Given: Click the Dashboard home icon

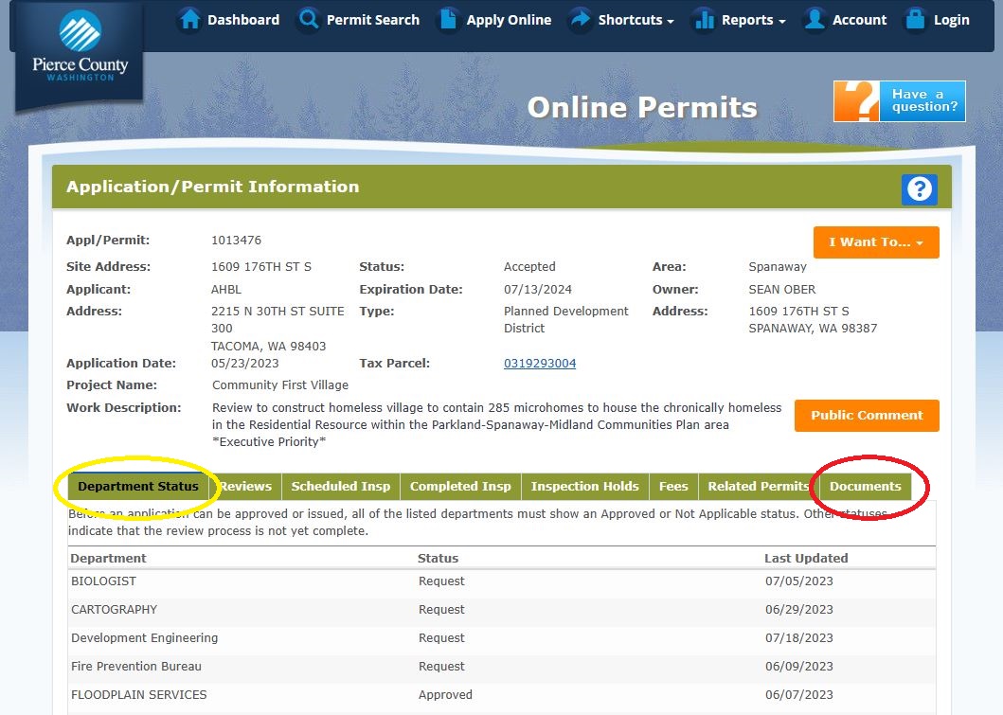Looking at the screenshot, I should (x=190, y=20).
